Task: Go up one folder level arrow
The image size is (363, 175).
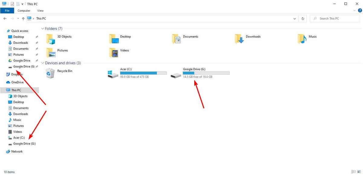Action: [x=23, y=18]
